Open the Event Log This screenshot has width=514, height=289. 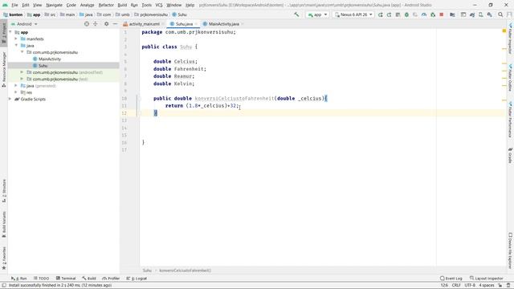coord(451,279)
